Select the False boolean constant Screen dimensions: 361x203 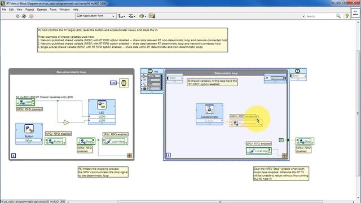(281, 140)
